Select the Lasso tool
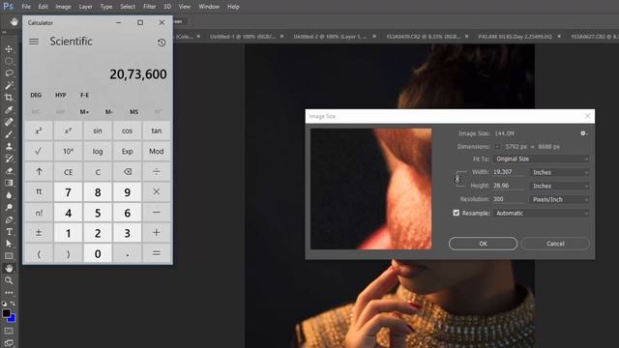 [9, 73]
